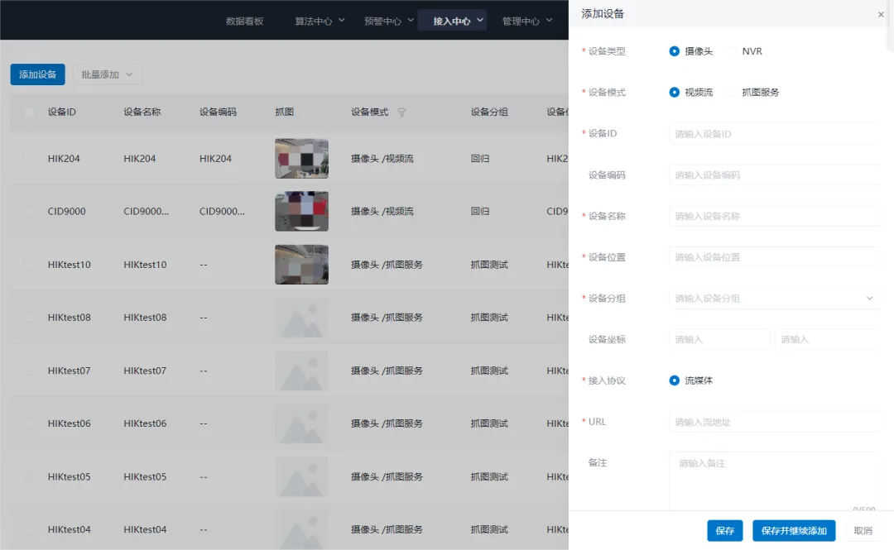The width and height of the screenshot is (894, 550).
Task: Click the HIKtest08 placeholder image
Action: (301, 318)
